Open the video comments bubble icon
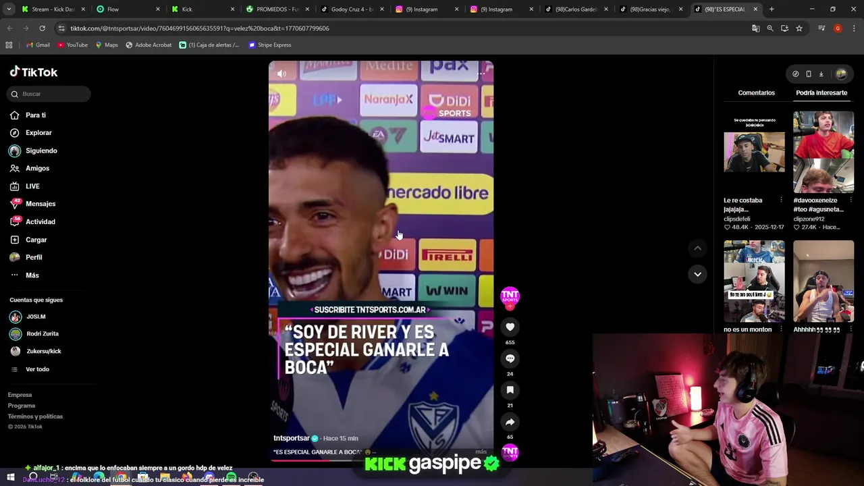Viewport: 864px width, 486px height. tap(510, 358)
